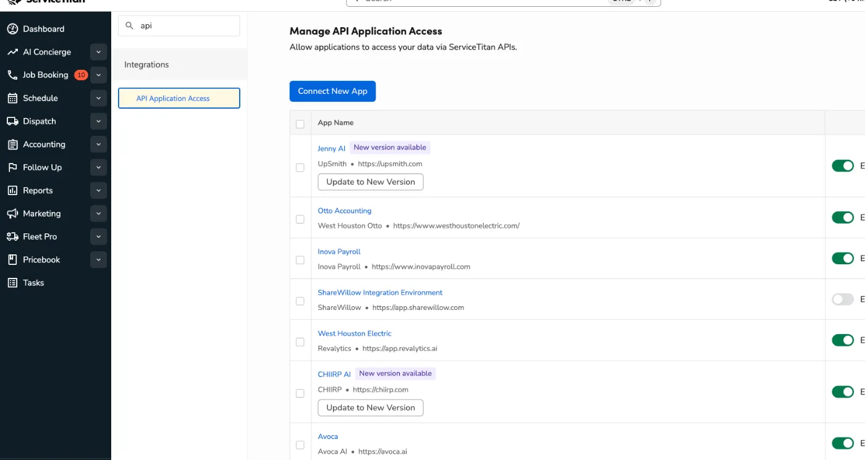Disable the Avoca toggle switch
The image size is (865, 460).
pyautogui.click(x=843, y=443)
